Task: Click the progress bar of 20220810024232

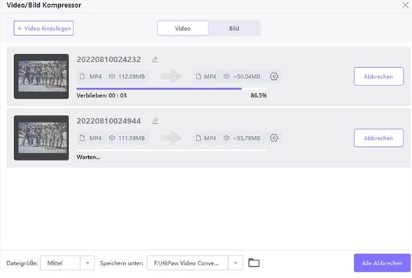Action: click(x=171, y=89)
